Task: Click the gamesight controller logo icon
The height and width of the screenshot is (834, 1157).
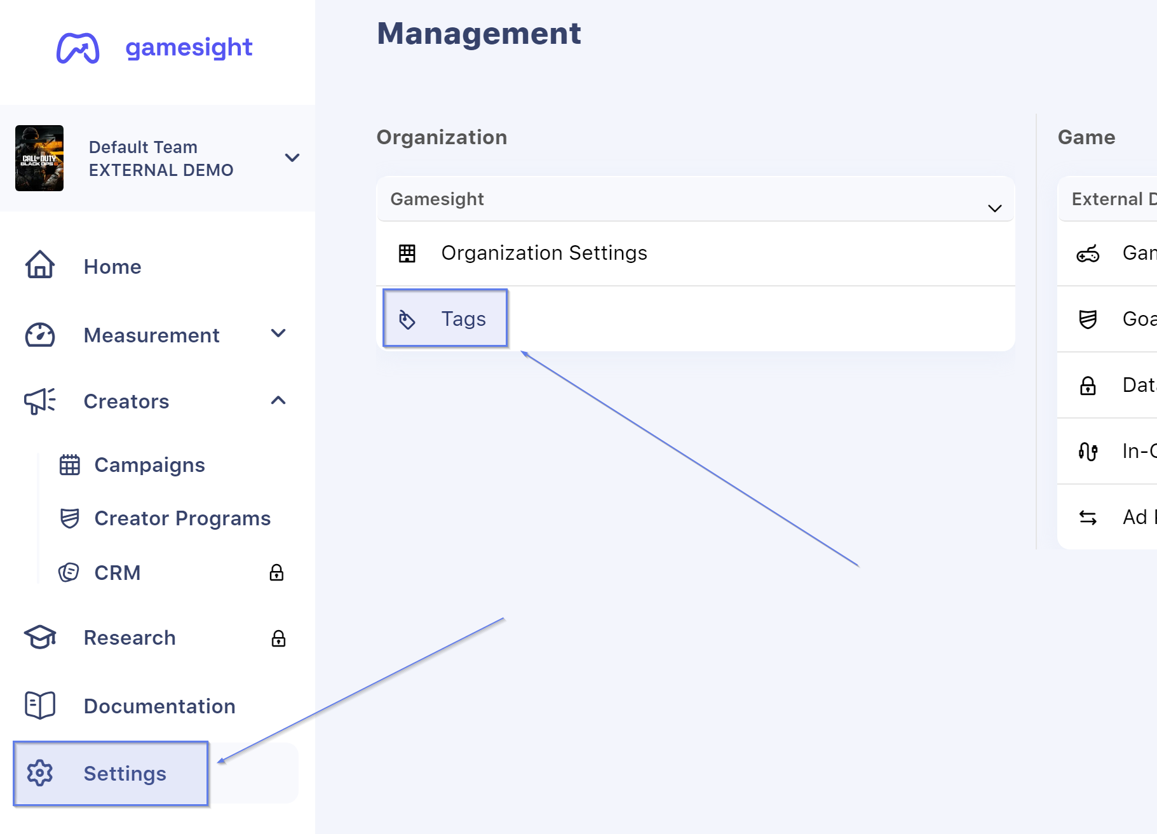Action: point(78,48)
